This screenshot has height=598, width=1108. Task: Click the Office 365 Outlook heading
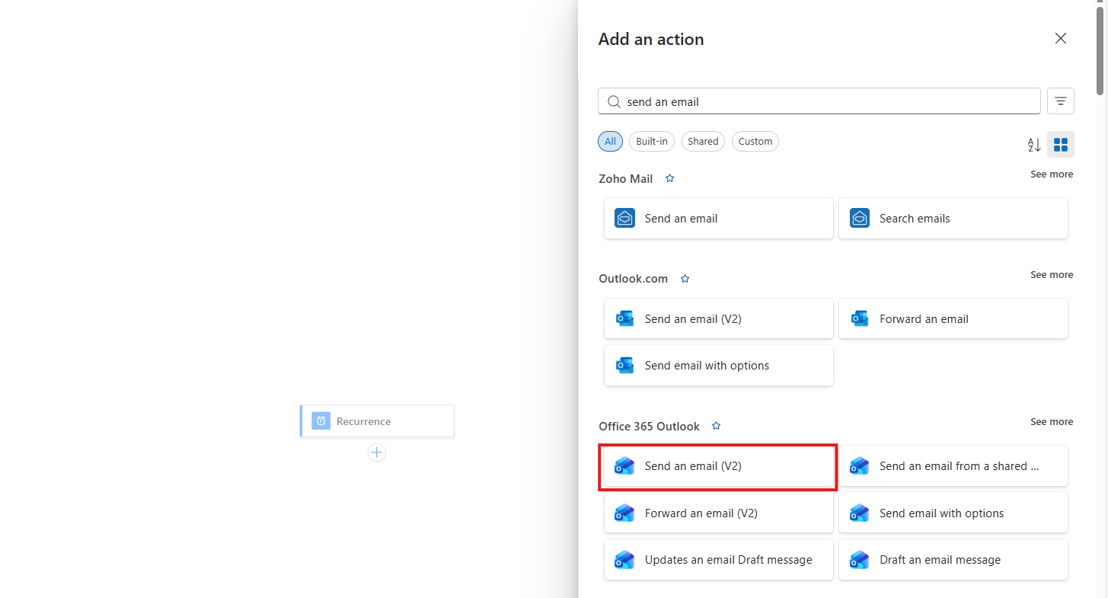[650, 427]
